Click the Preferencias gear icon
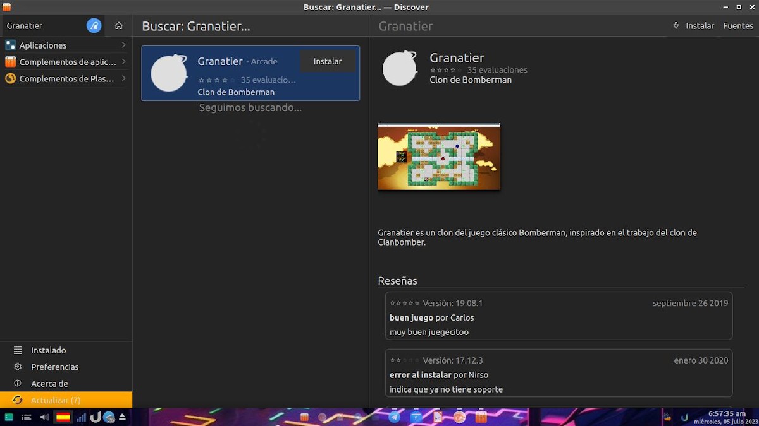 tap(18, 367)
